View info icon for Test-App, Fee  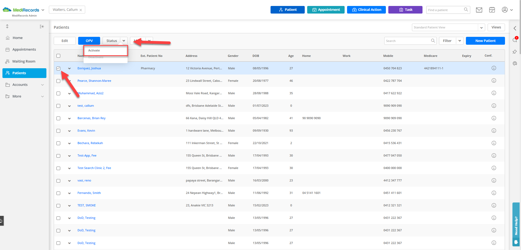494,155
